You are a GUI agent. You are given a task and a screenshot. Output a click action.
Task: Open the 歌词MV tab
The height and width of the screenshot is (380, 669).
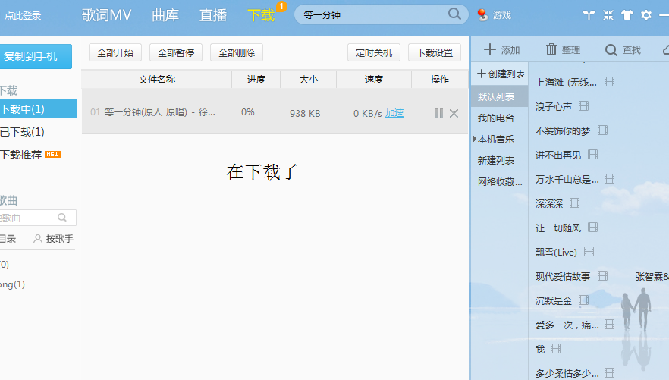pyautogui.click(x=107, y=15)
